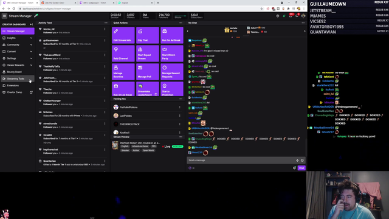Show next chat leaderboard with right arrow
Viewport: 389px width, 219px height.
pyautogui.click(x=305, y=31)
